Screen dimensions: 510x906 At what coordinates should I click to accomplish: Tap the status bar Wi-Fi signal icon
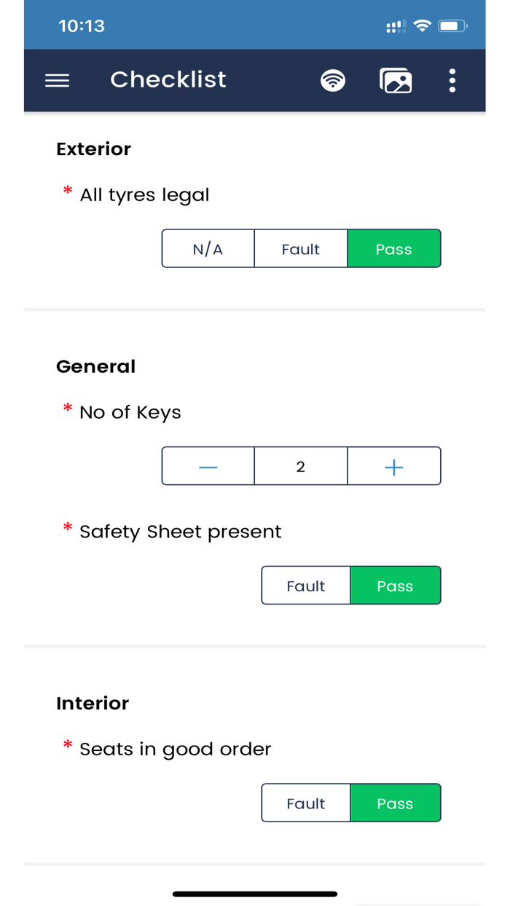(x=422, y=26)
